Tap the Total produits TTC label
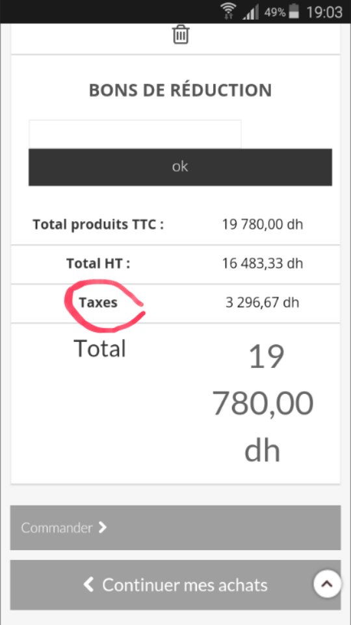The image size is (351, 625). 98,225
